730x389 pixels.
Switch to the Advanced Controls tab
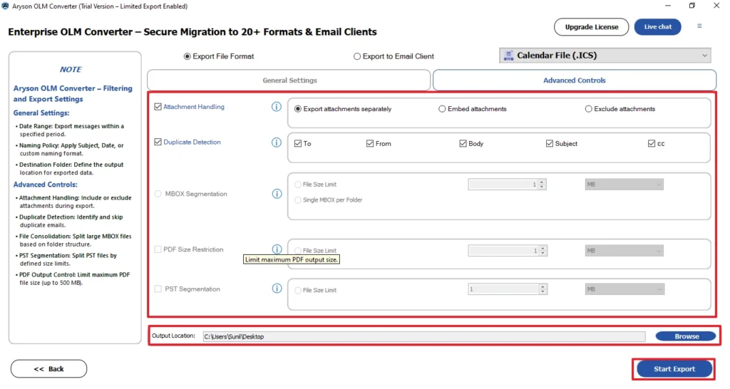[575, 81]
